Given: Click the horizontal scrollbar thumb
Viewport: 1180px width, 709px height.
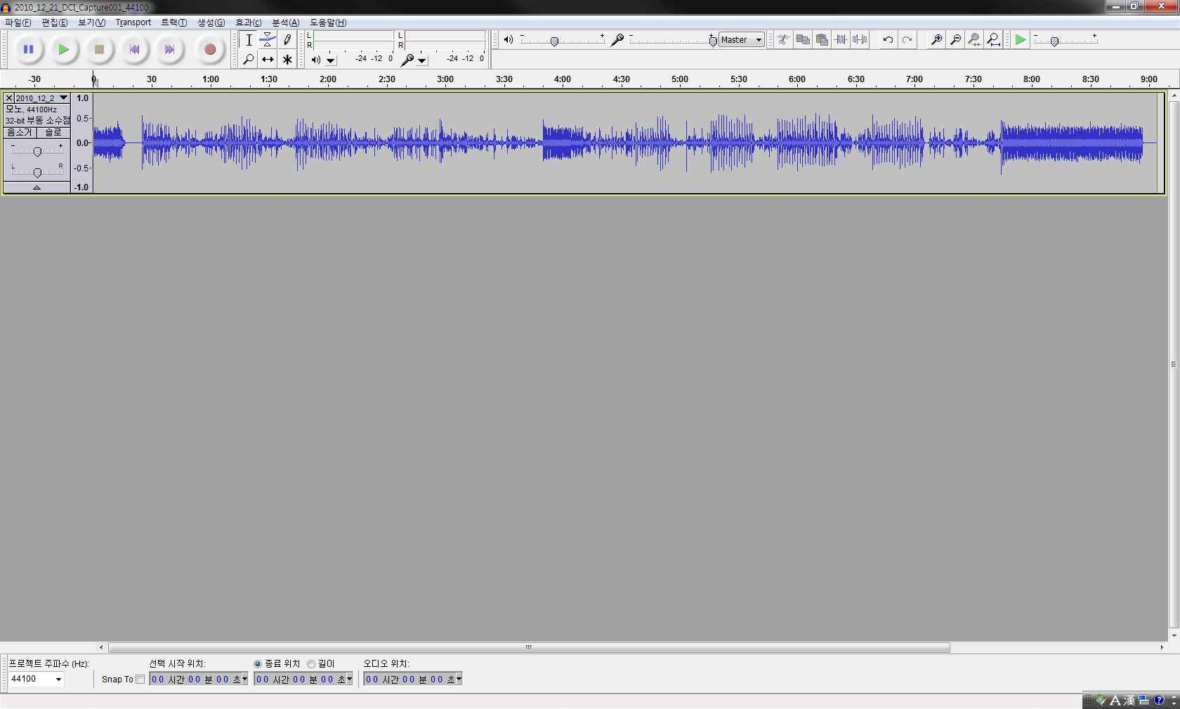Looking at the screenshot, I should (529, 647).
